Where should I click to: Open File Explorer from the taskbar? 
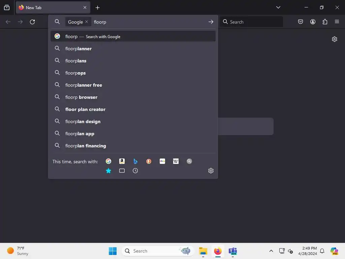tap(203, 251)
